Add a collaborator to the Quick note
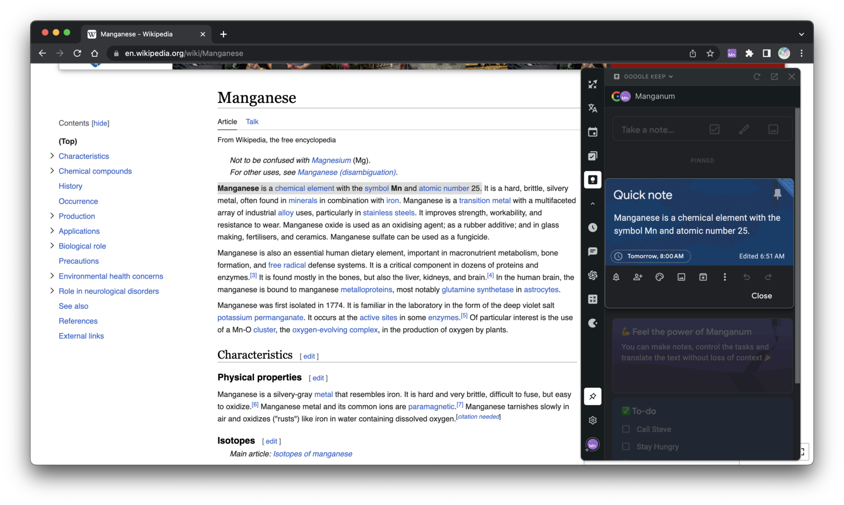The image size is (844, 505). 638,277
